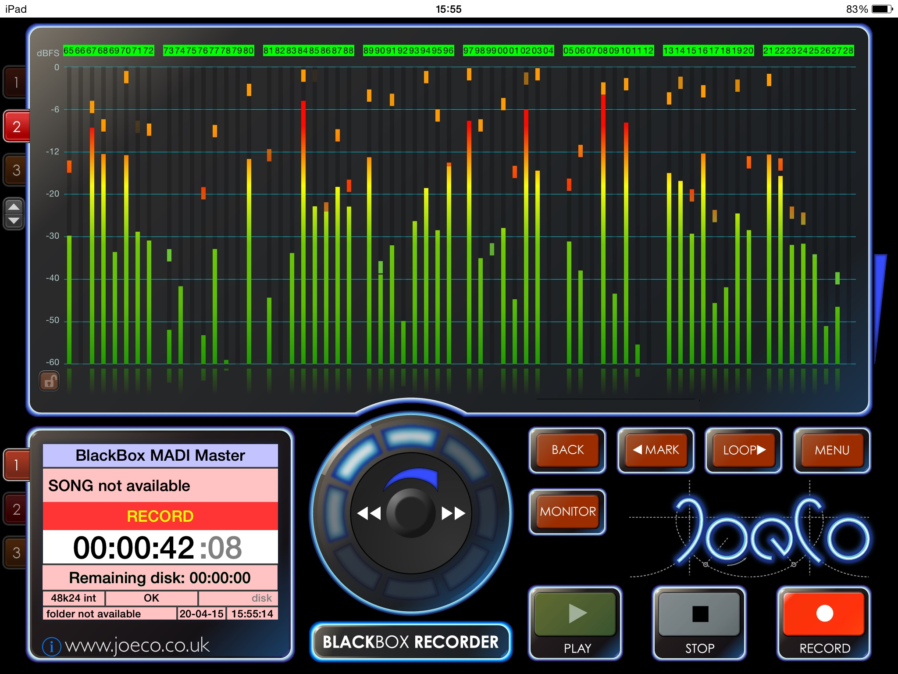The height and width of the screenshot is (674, 898).
Task: Tap the 15:55 status bar clock
Action: [x=449, y=9]
